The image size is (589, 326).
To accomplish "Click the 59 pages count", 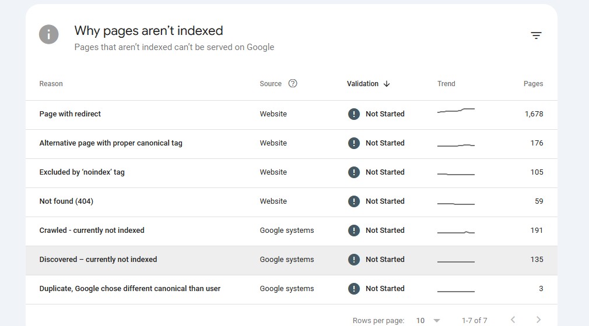I will [x=539, y=201].
